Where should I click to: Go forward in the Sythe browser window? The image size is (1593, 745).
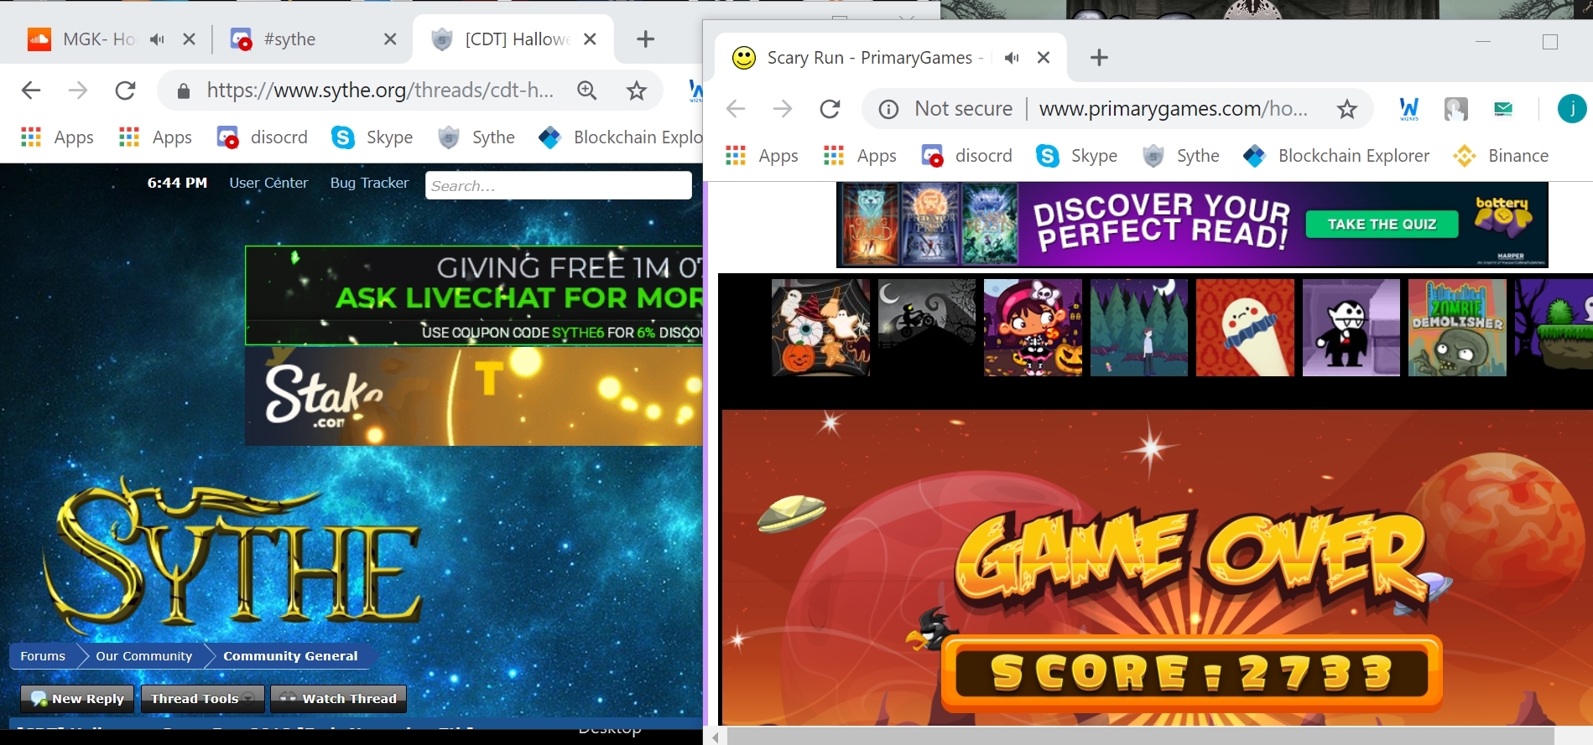point(78,91)
